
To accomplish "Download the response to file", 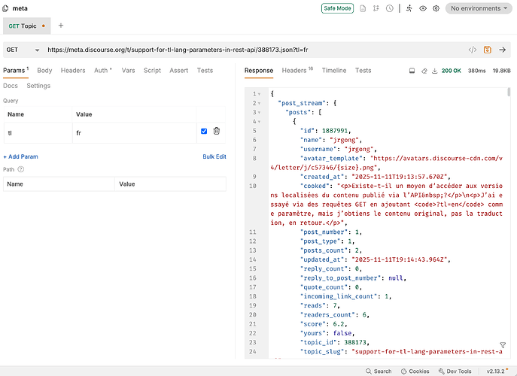I will click(x=434, y=71).
